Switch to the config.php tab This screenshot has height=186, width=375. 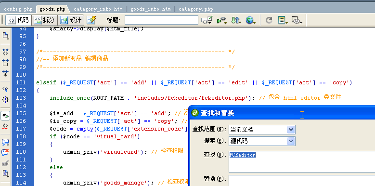[x=18, y=9]
